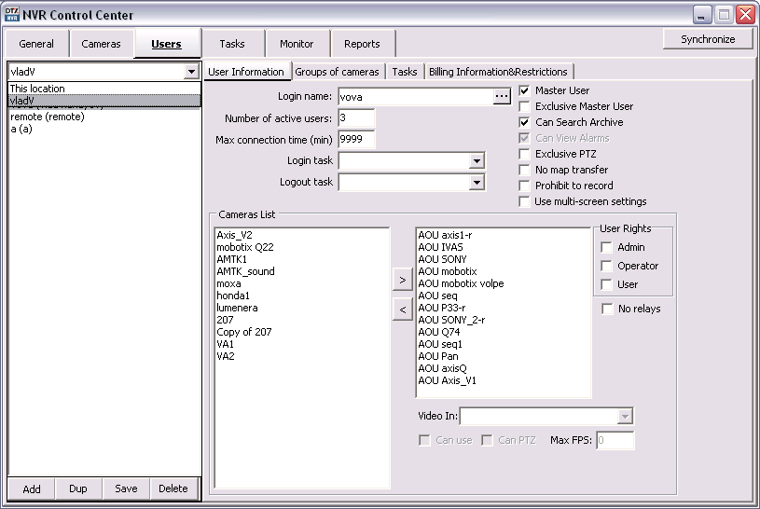Click Max connection time field

[x=356, y=140]
